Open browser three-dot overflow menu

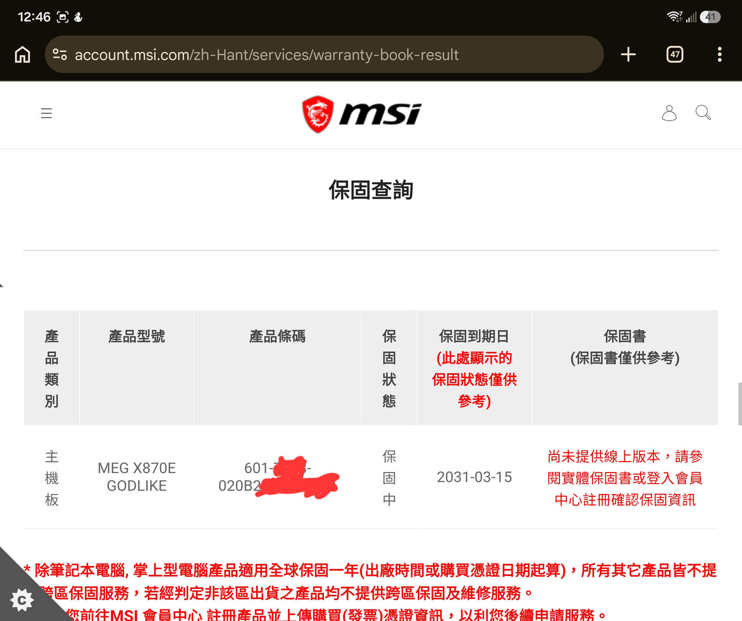pyautogui.click(x=719, y=55)
